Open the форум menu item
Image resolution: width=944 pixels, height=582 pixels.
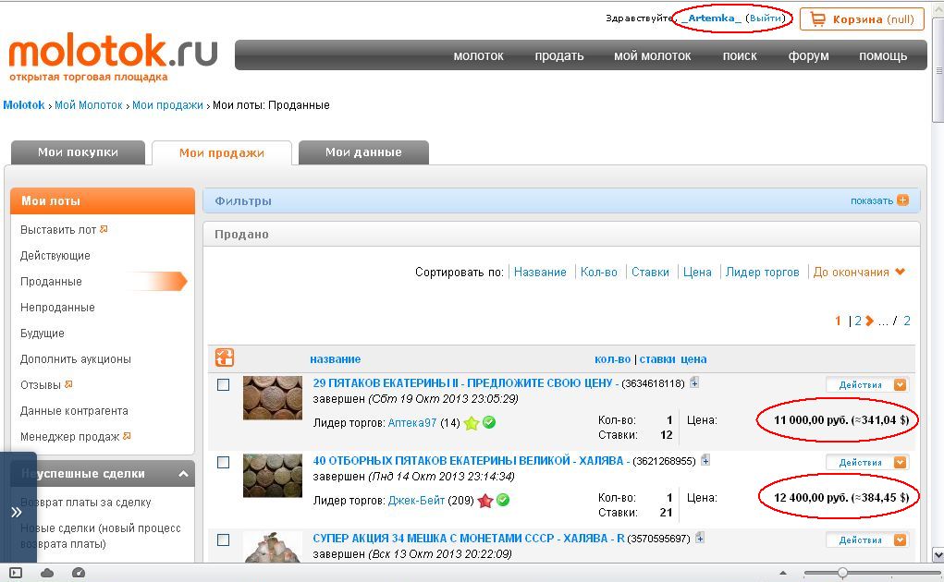coord(808,56)
